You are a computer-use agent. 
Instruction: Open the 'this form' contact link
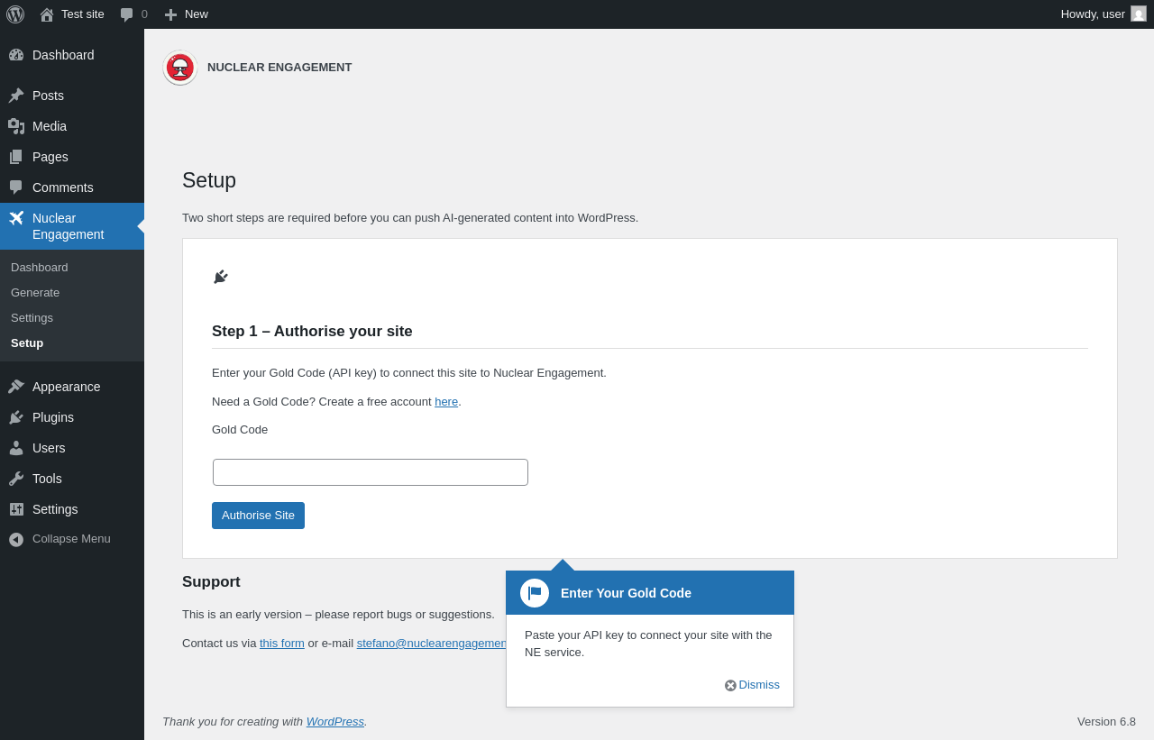[282, 644]
